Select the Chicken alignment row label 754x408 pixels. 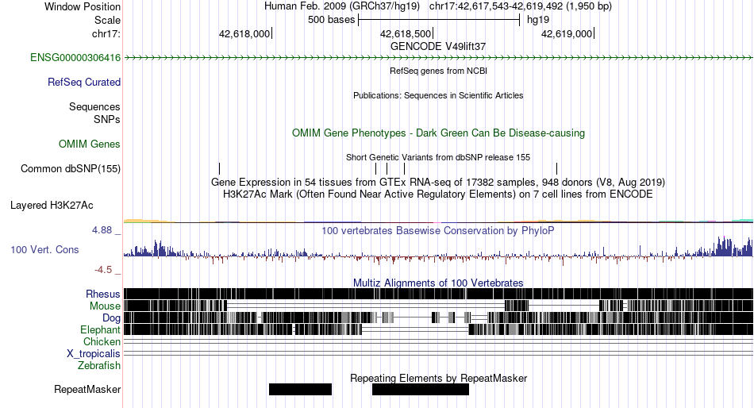tap(102, 341)
